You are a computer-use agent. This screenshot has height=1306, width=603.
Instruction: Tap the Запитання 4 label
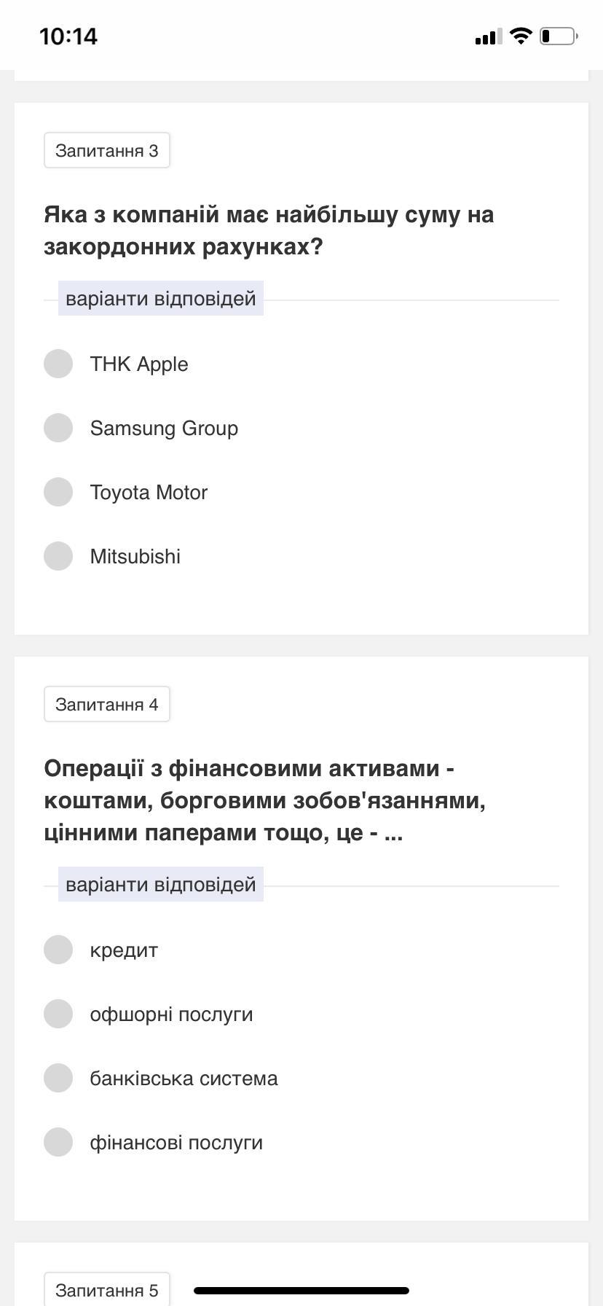[x=107, y=705]
